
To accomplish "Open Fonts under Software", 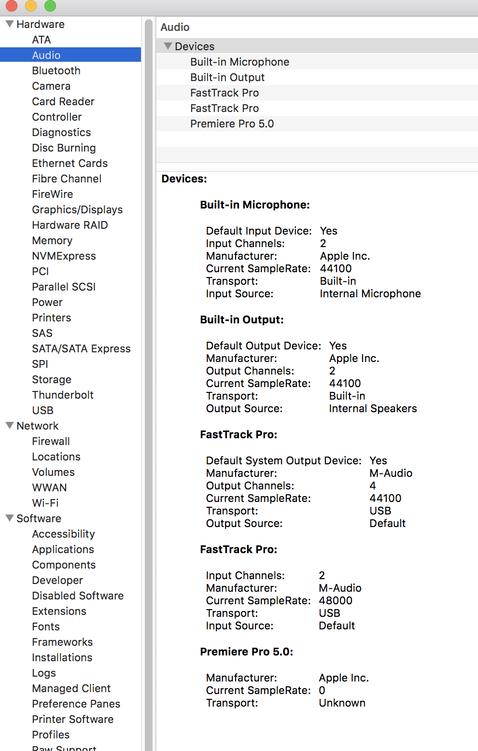I will tap(46, 626).
